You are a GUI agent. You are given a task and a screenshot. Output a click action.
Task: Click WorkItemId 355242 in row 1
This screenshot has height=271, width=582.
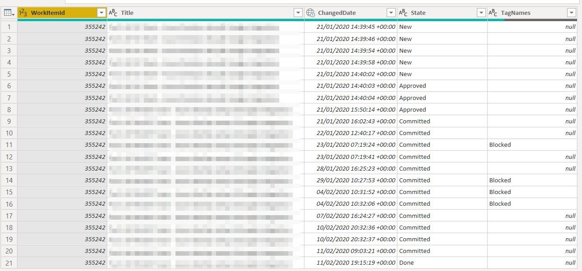62,27
